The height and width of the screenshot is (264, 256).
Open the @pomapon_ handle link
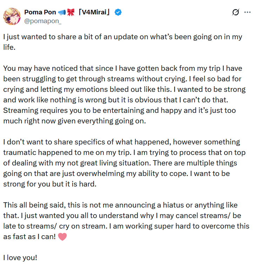click(43, 21)
